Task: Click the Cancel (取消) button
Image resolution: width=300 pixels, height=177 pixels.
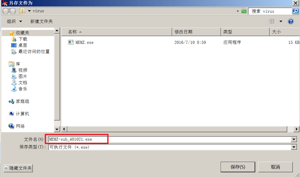Action: (275, 167)
